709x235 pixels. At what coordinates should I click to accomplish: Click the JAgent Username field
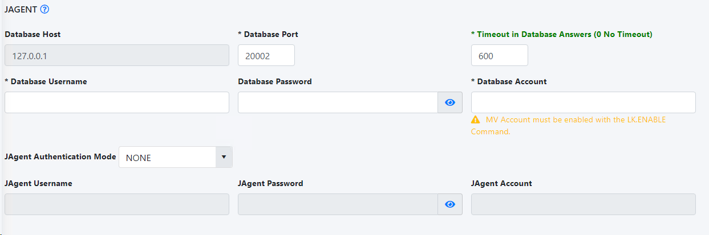coord(116,204)
